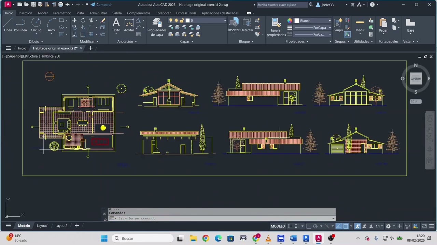The image size is (437, 245).
Task: Click the Hatch (Sombreado) tool
Action: tap(61, 34)
